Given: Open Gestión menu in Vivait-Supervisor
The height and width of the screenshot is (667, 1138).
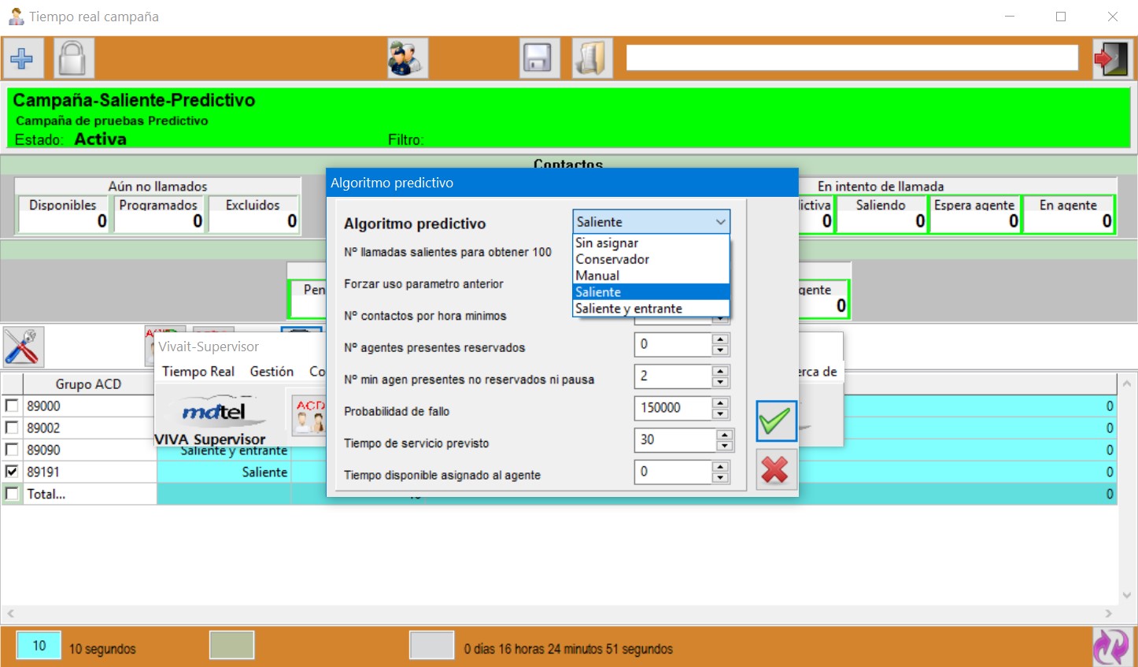Looking at the screenshot, I should click(x=272, y=372).
